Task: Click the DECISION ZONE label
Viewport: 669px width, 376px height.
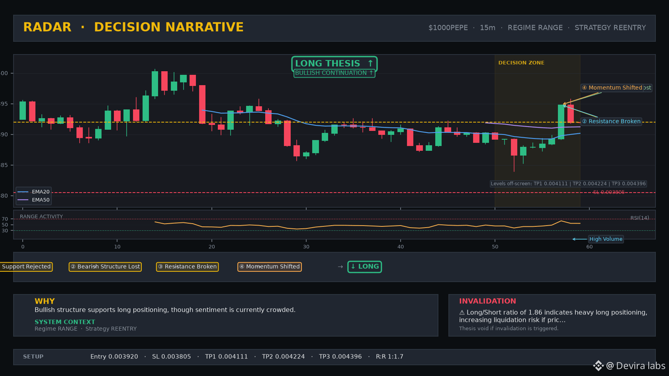Action: click(x=521, y=63)
